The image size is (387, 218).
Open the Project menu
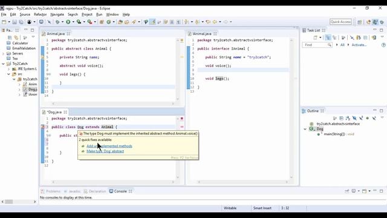click(x=87, y=15)
